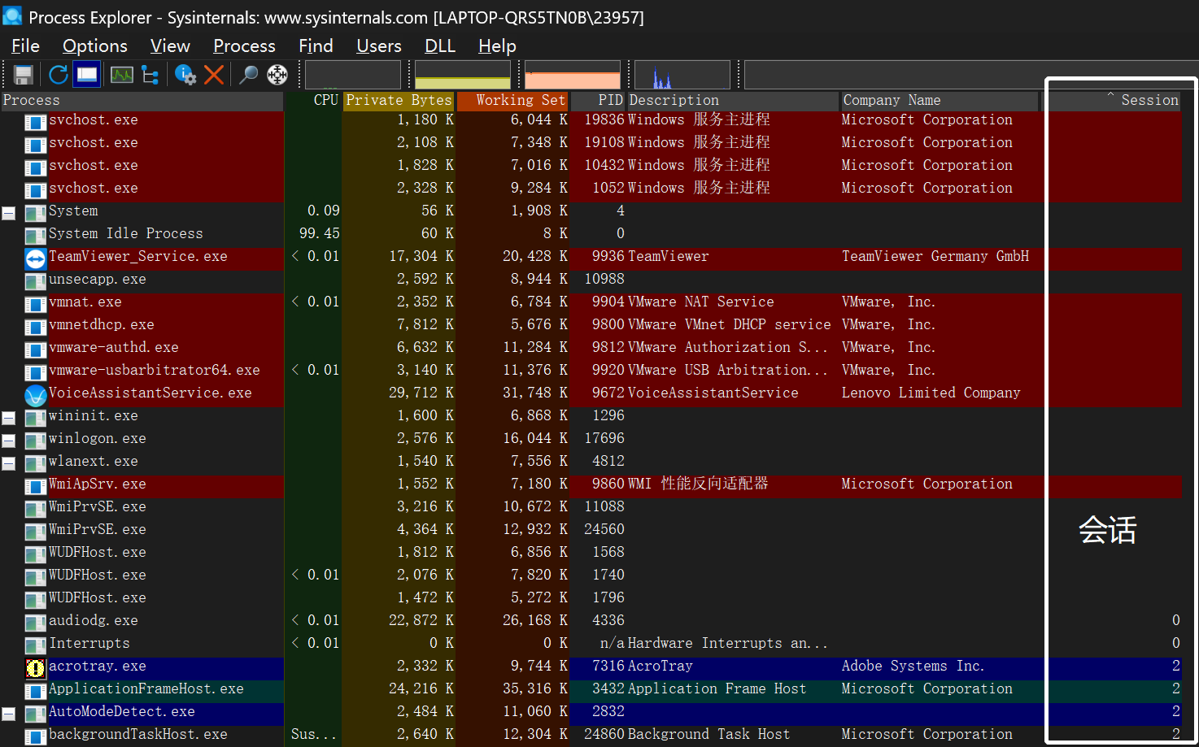This screenshot has width=1199, height=747.
Task: Collapse the System process tree node
Action: click(9, 213)
